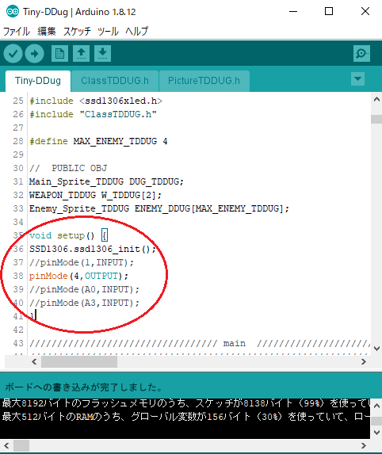Open a sketch with the up-arrow icon

point(81,54)
